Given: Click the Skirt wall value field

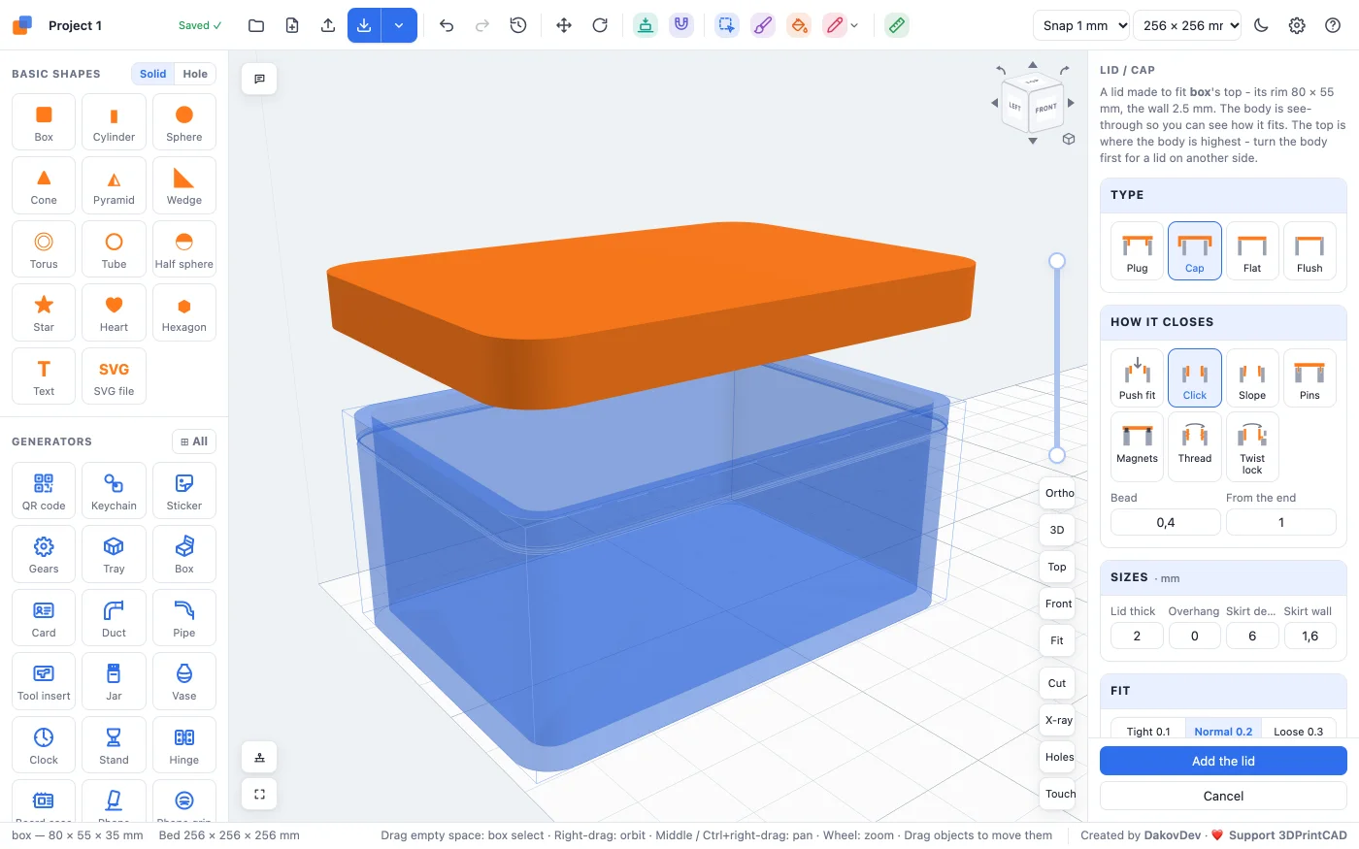Looking at the screenshot, I should coord(1309,636).
